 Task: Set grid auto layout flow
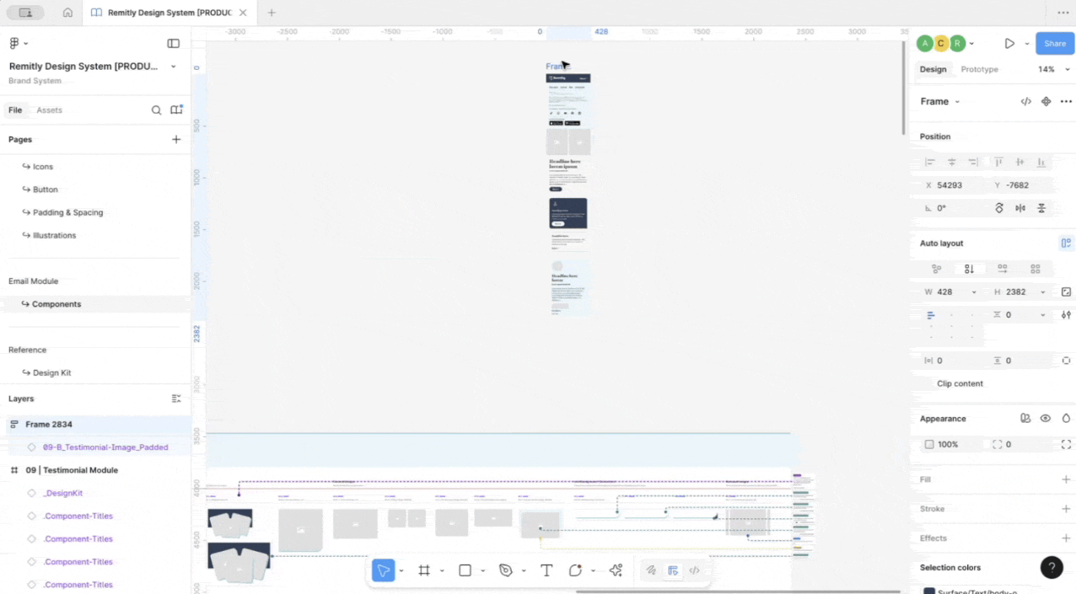point(1035,269)
